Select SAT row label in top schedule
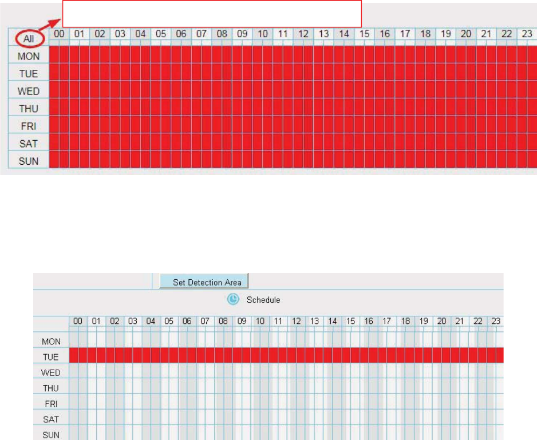This screenshot has width=537, height=440. pyautogui.click(x=29, y=144)
